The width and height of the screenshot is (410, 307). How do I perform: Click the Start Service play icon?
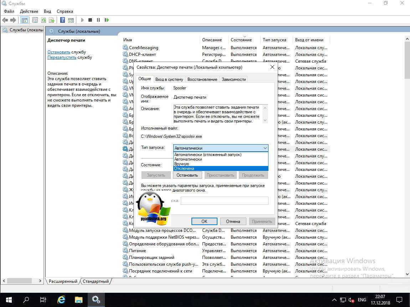pos(82,20)
